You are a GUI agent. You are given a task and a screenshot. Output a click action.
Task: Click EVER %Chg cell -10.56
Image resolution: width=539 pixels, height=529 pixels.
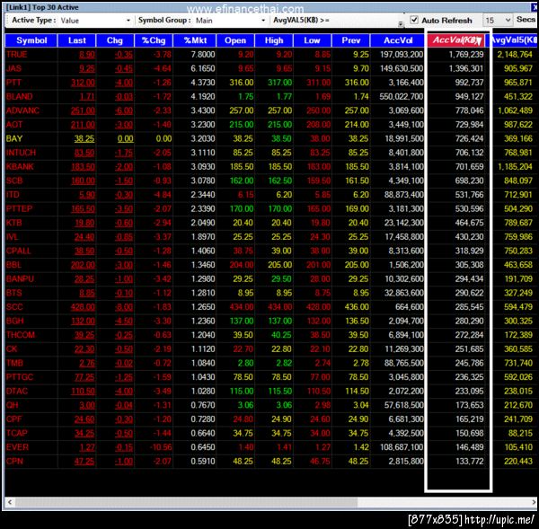coord(160,447)
